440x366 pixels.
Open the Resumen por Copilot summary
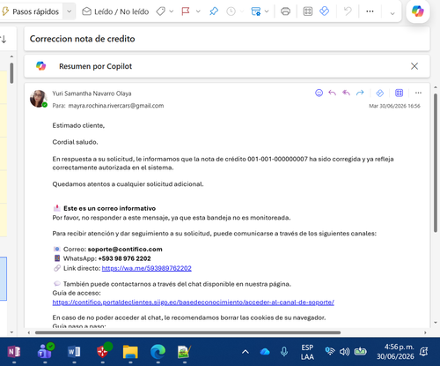click(96, 66)
